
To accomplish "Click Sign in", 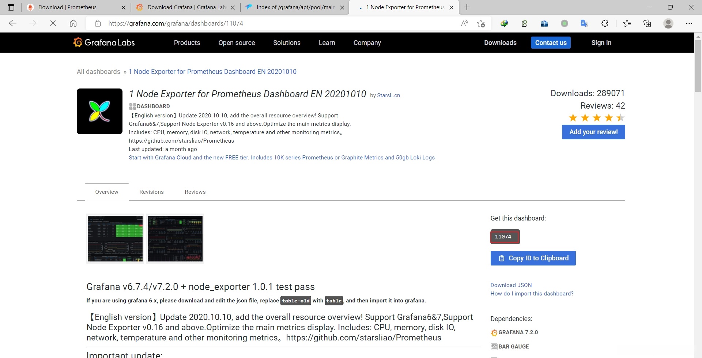I will 601,43.
